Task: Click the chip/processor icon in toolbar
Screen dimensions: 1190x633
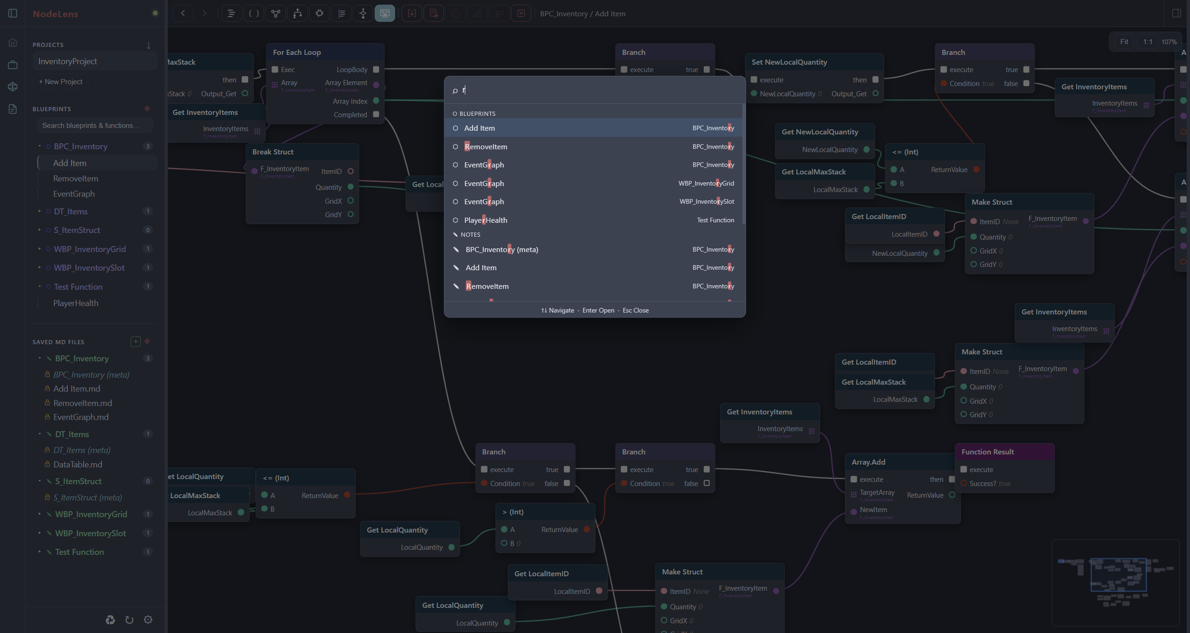Action: pyautogui.click(x=319, y=13)
